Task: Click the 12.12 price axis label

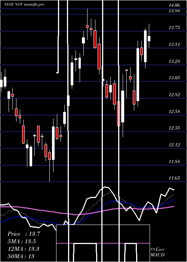Action: point(174,145)
